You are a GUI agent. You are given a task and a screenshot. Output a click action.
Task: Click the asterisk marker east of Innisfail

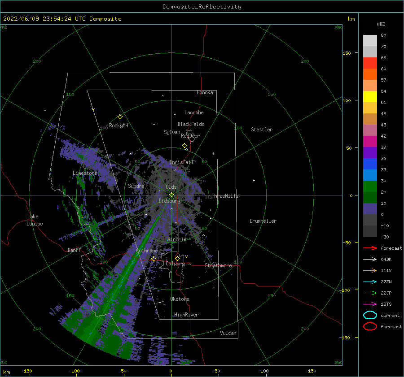click(213, 154)
